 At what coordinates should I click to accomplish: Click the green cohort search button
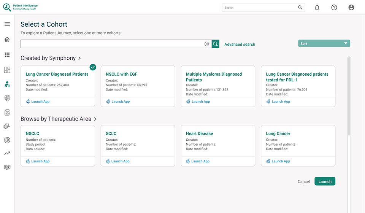[216, 44]
